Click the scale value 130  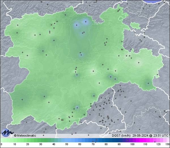168,144
